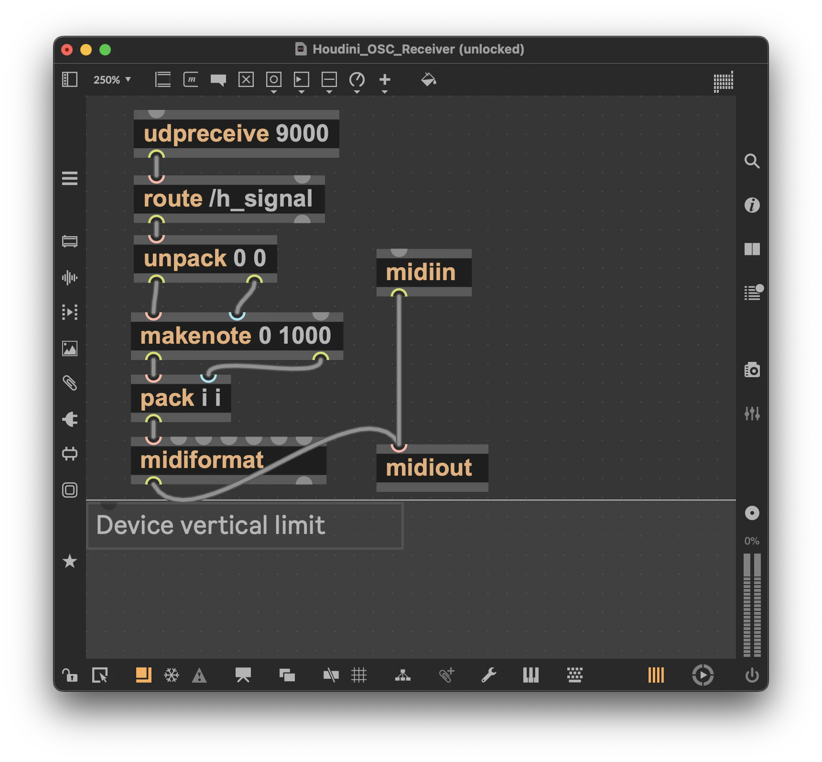Open the parameters mixer-sliders panel
Screen dimensions: 822x762
pyautogui.click(x=752, y=414)
